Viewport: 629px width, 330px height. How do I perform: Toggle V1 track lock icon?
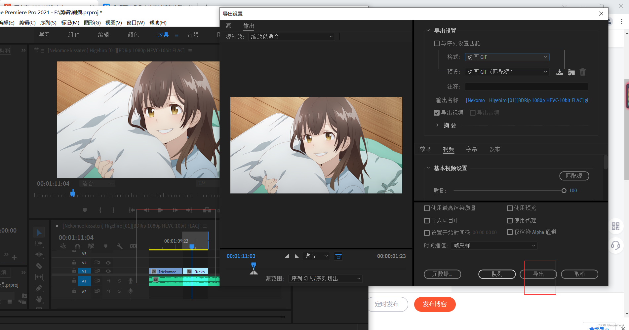point(74,271)
